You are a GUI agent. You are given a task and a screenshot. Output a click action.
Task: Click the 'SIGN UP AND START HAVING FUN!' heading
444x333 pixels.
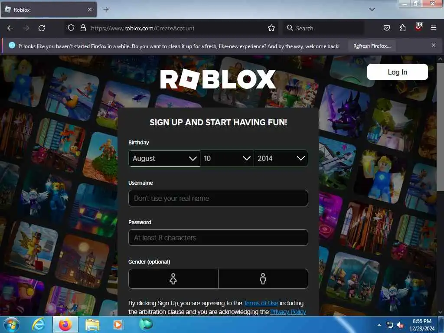[x=219, y=122]
